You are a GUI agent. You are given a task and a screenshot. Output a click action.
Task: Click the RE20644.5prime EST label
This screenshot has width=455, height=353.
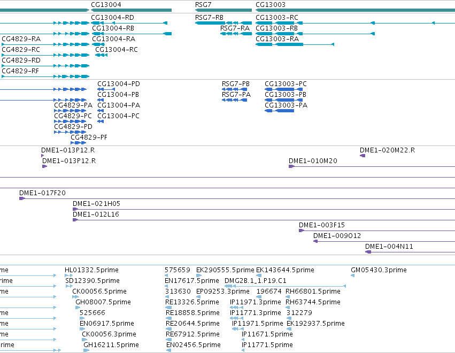[192, 324]
